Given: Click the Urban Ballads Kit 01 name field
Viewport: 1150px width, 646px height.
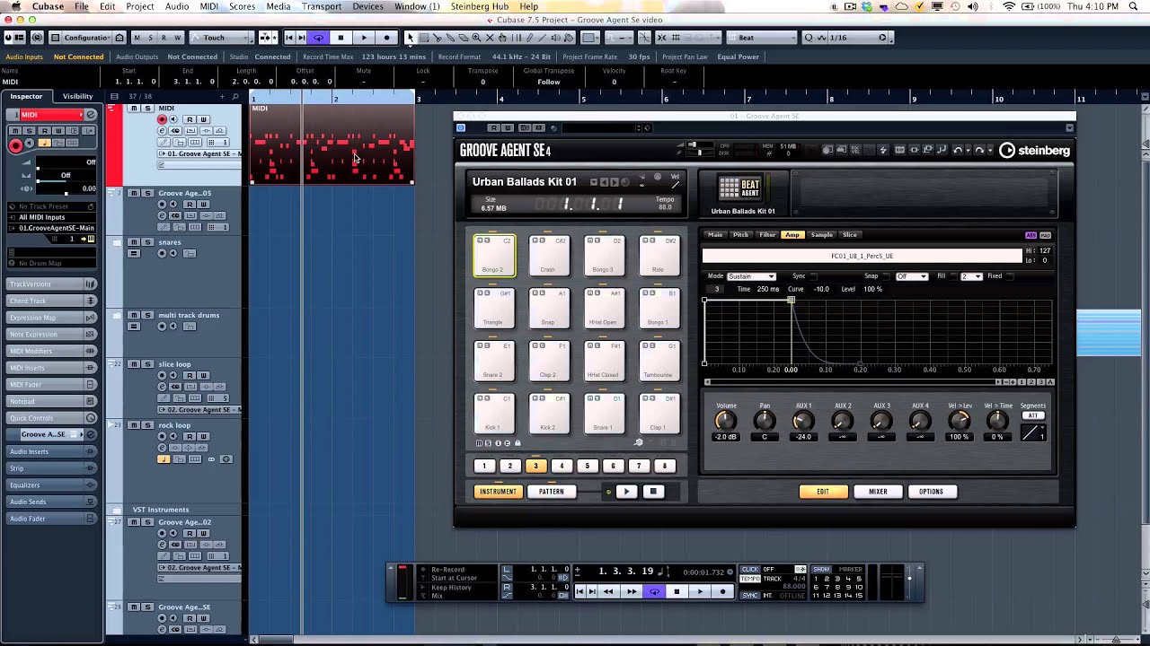Looking at the screenshot, I should coord(525,181).
